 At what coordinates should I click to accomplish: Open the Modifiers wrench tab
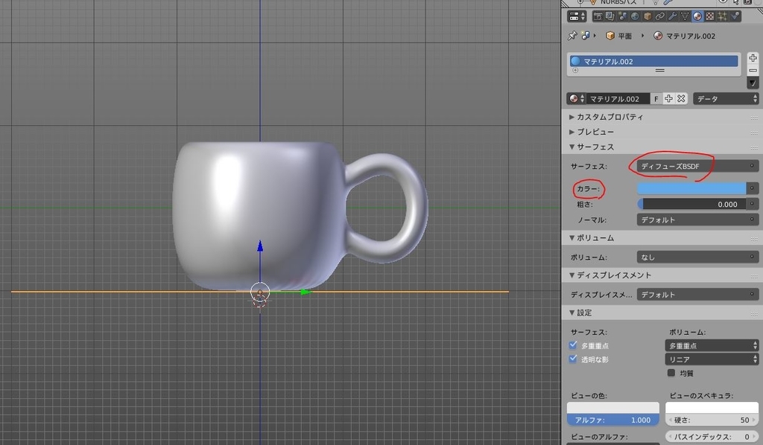tap(673, 16)
